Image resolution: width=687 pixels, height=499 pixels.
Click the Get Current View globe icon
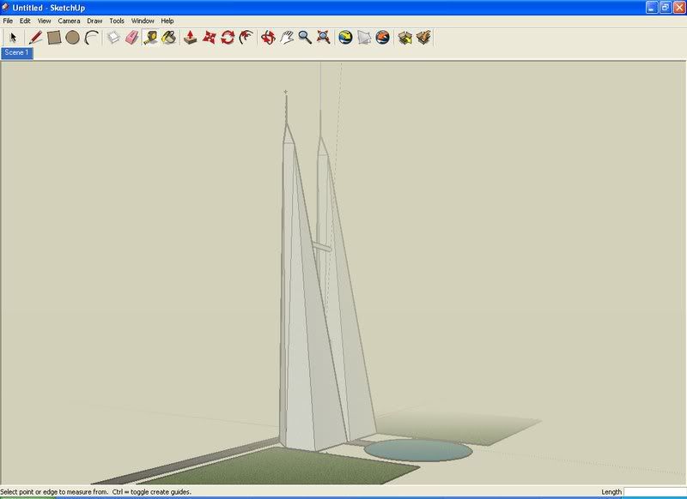[345, 38]
